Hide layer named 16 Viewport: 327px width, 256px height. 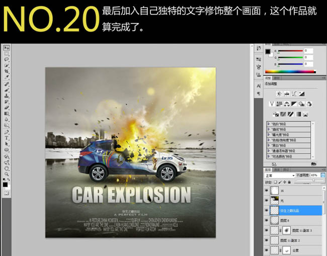coord(267,191)
